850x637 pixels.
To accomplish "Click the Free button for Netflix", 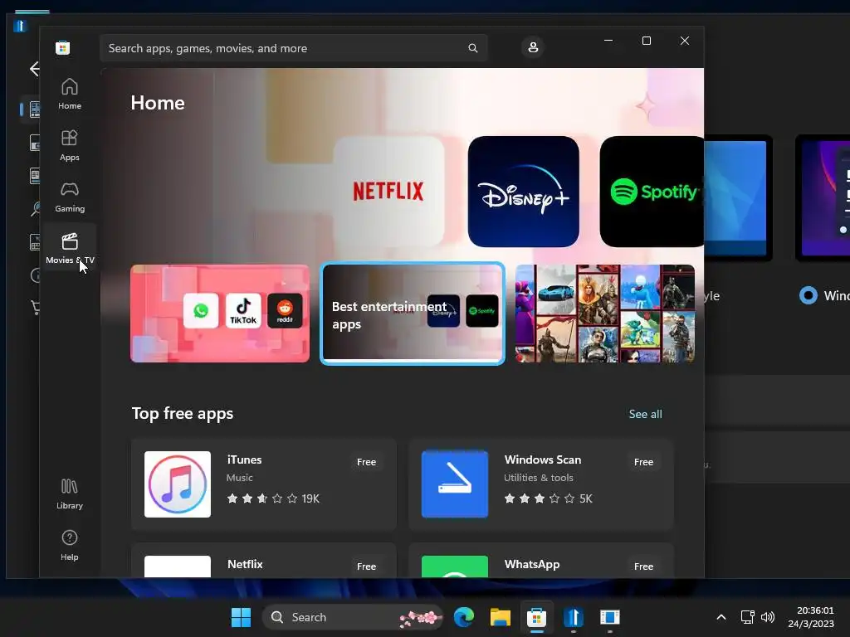I will (366, 566).
